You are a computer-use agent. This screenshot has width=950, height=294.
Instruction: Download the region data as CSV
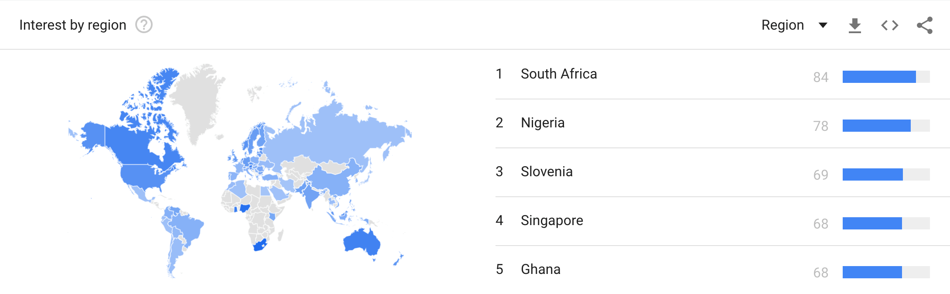(x=854, y=26)
